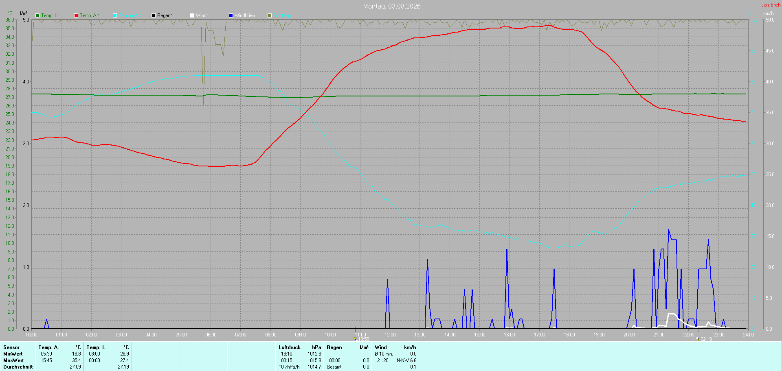Click the olive Empfang legend swatch
Image resolution: width=782 pixels, height=371 pixels.
click(x=270, y=15)
